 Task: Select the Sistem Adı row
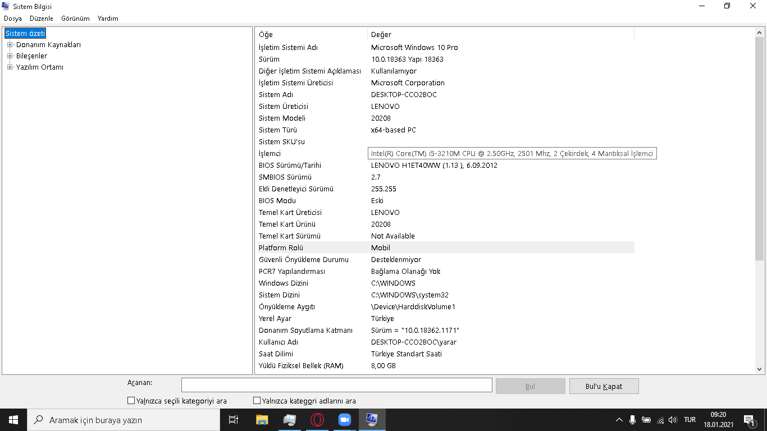[x=445, y=95]
